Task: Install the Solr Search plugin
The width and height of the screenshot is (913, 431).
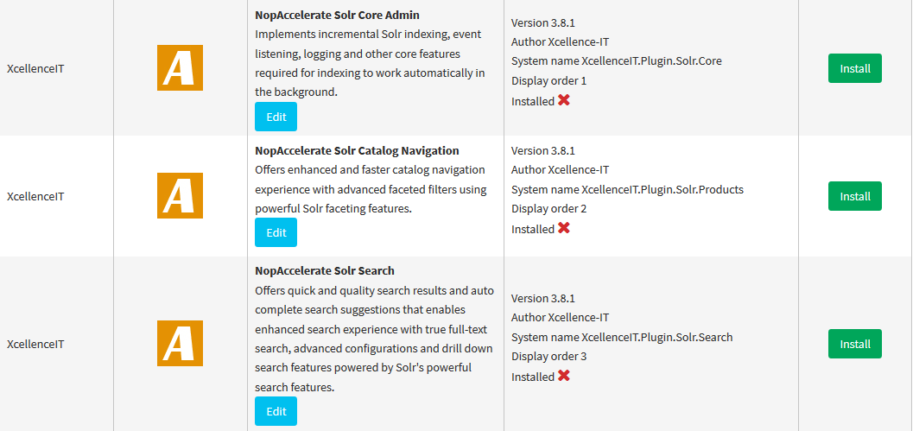Action: tap(855, 344)
